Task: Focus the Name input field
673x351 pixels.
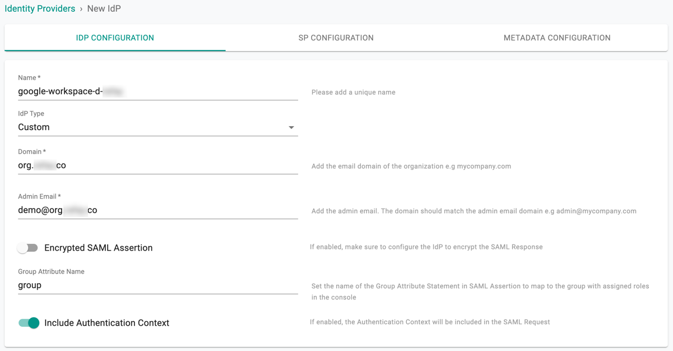Action: tap(157, 91)
